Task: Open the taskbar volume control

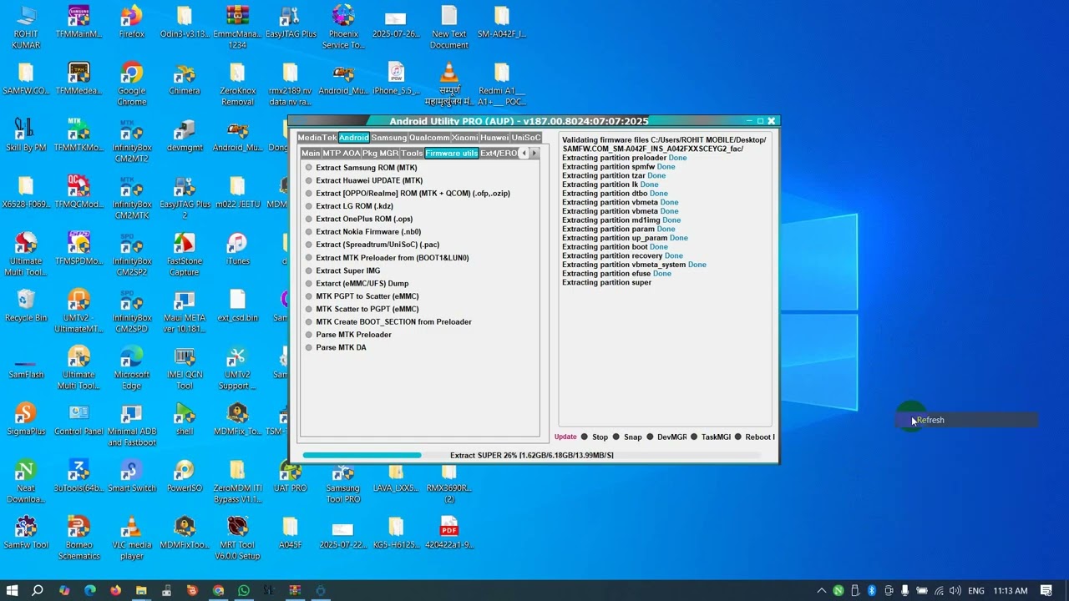Action: point(955,590)
